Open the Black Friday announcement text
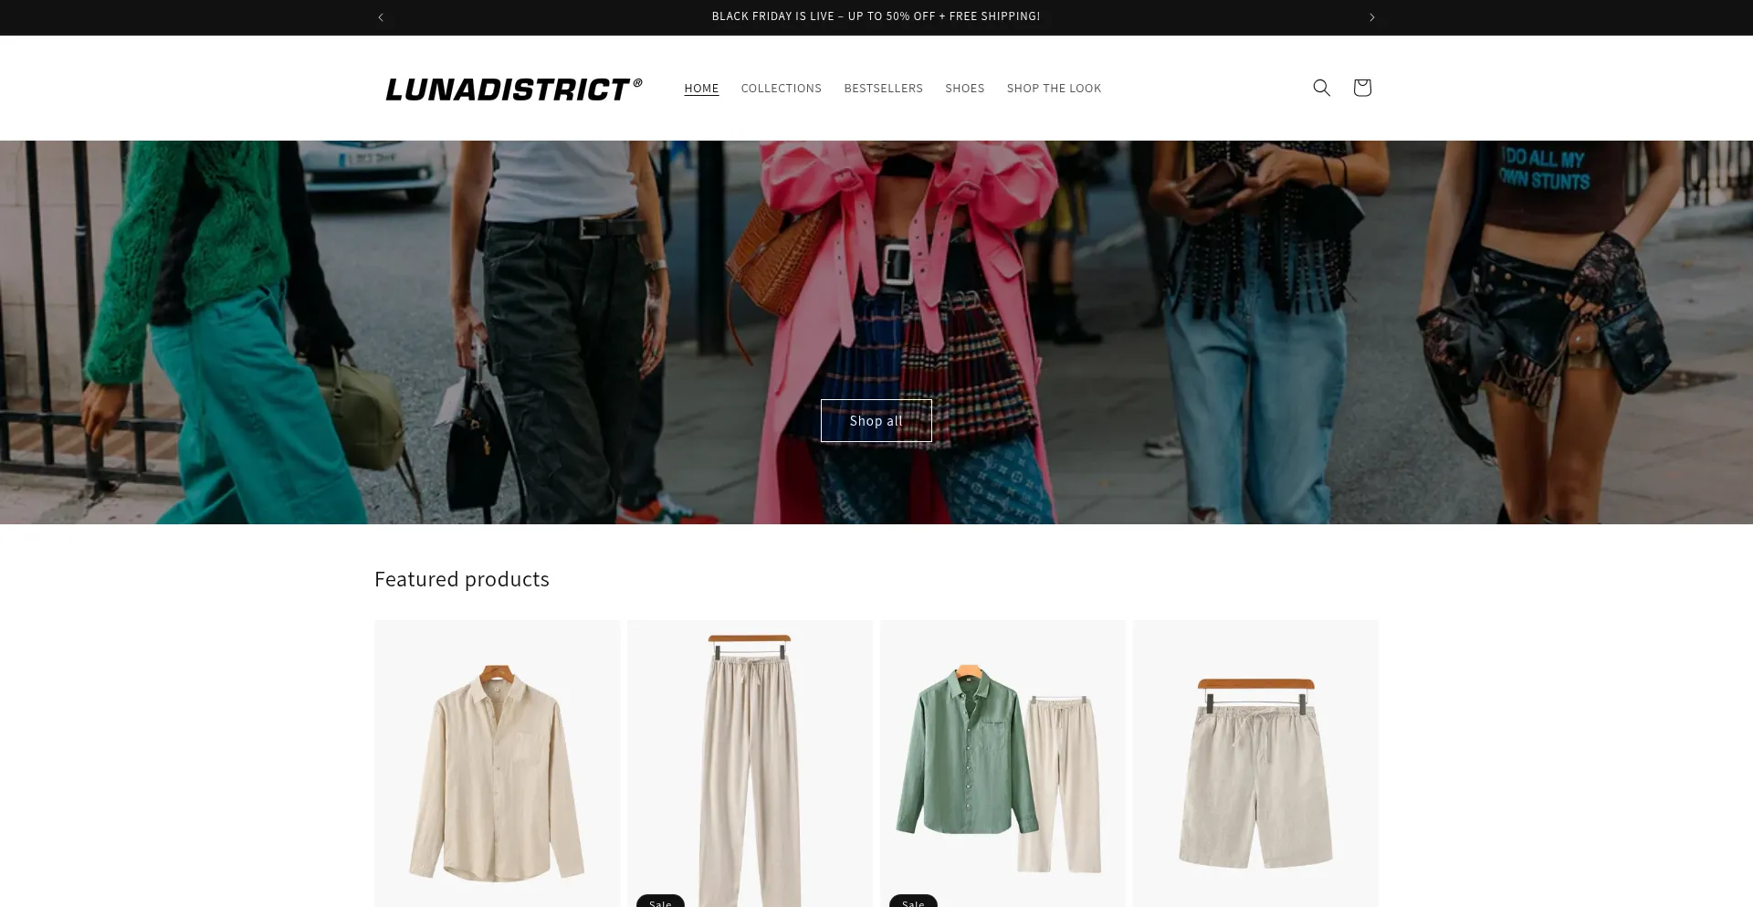Image resolution: width=1753 pixels, height=907 pixels. (876, 16)
